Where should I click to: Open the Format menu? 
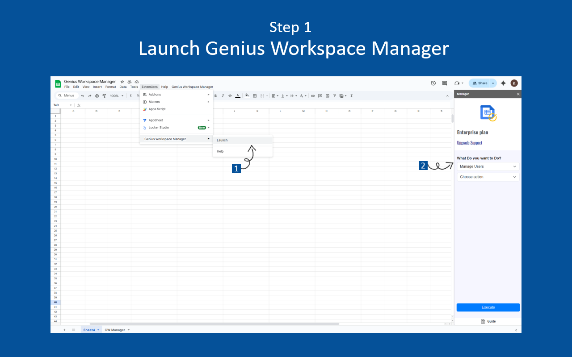pyautogui.click(x=111, y=87)
